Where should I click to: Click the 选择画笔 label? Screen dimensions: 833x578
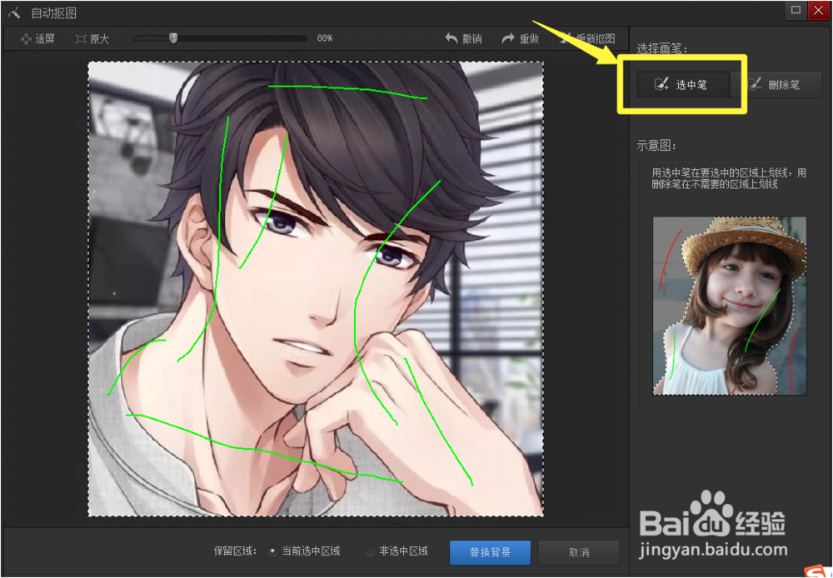click(662, 49)
